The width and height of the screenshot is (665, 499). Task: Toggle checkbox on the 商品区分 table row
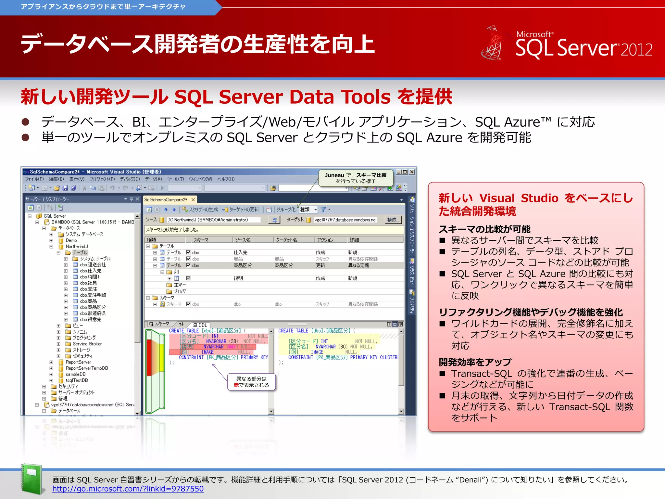188,265
